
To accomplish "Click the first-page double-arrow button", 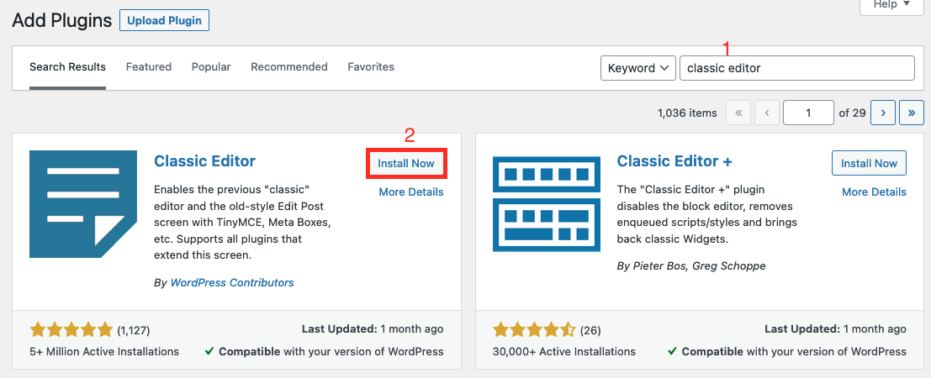I will click(738, 113).
